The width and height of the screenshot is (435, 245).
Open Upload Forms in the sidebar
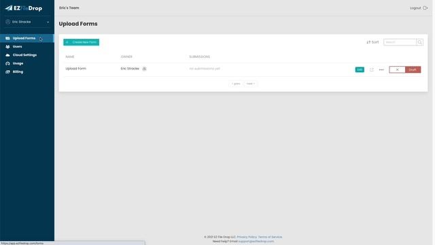27,38
